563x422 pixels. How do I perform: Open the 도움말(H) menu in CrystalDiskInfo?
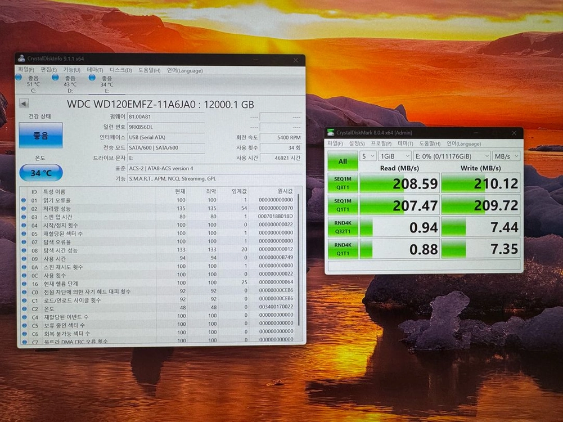(x=150, y=70)
